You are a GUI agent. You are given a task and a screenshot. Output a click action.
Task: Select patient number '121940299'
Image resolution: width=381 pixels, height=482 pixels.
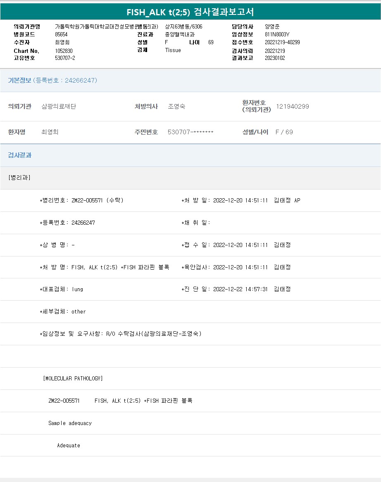[x=293, y=107]
